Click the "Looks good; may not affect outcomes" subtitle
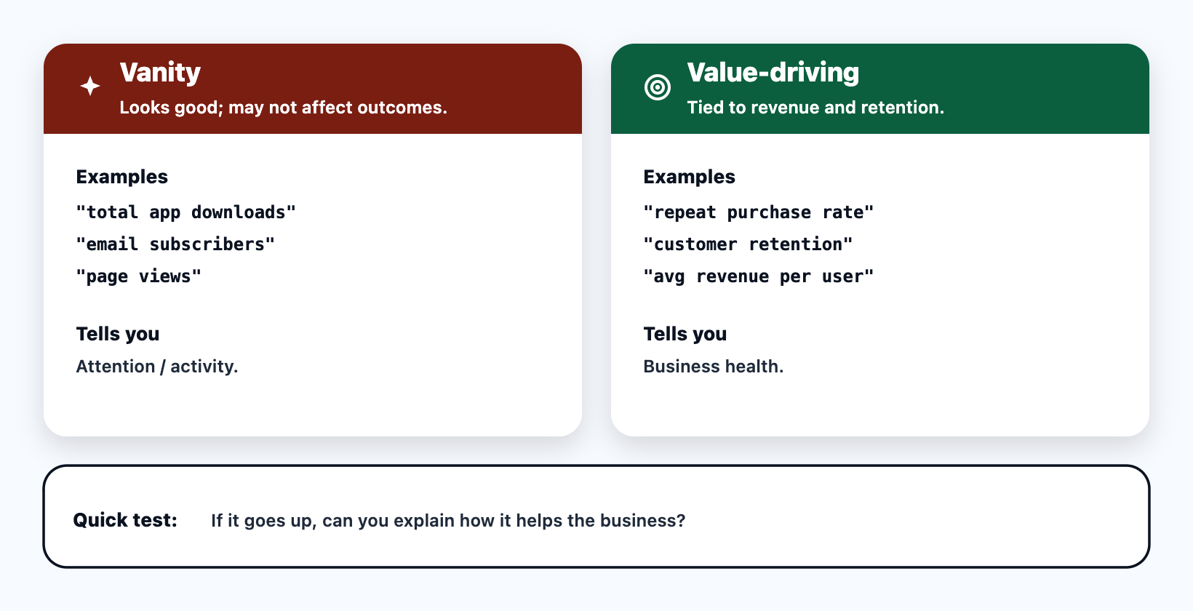The image size is (1193, 611). 283,108
